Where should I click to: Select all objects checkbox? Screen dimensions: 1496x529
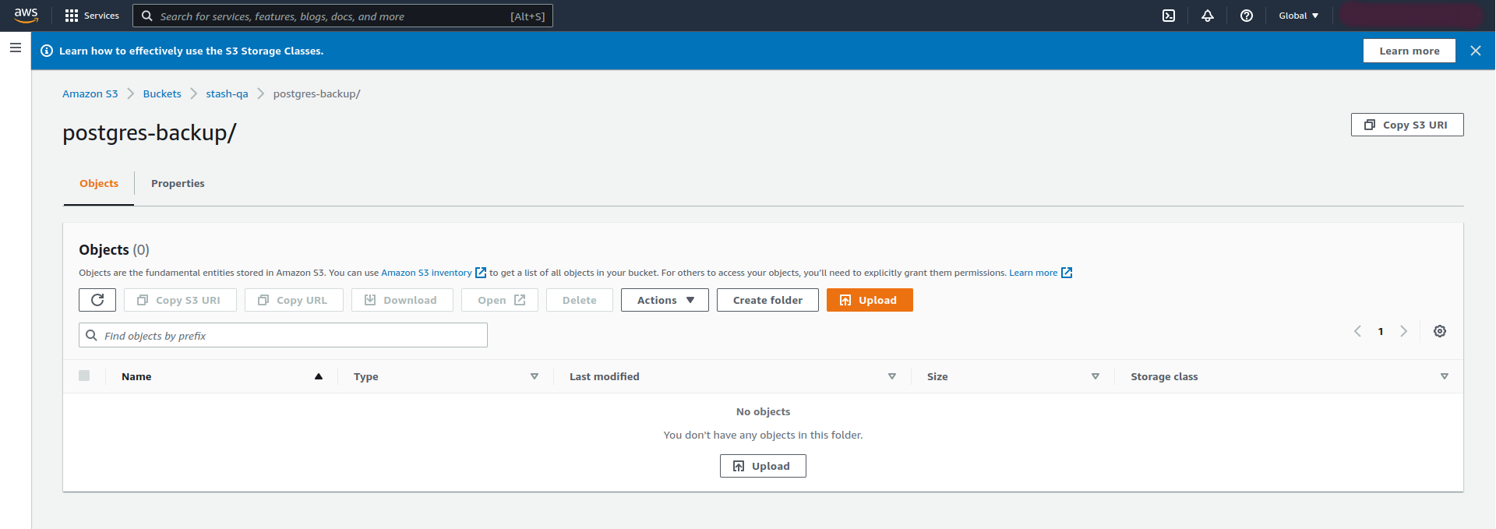tap(84, 376)
